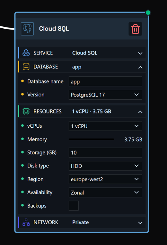This screenshot has height=245, width=167.
Task: Click the NETWORK header label
Action: (x=46, y=222)
